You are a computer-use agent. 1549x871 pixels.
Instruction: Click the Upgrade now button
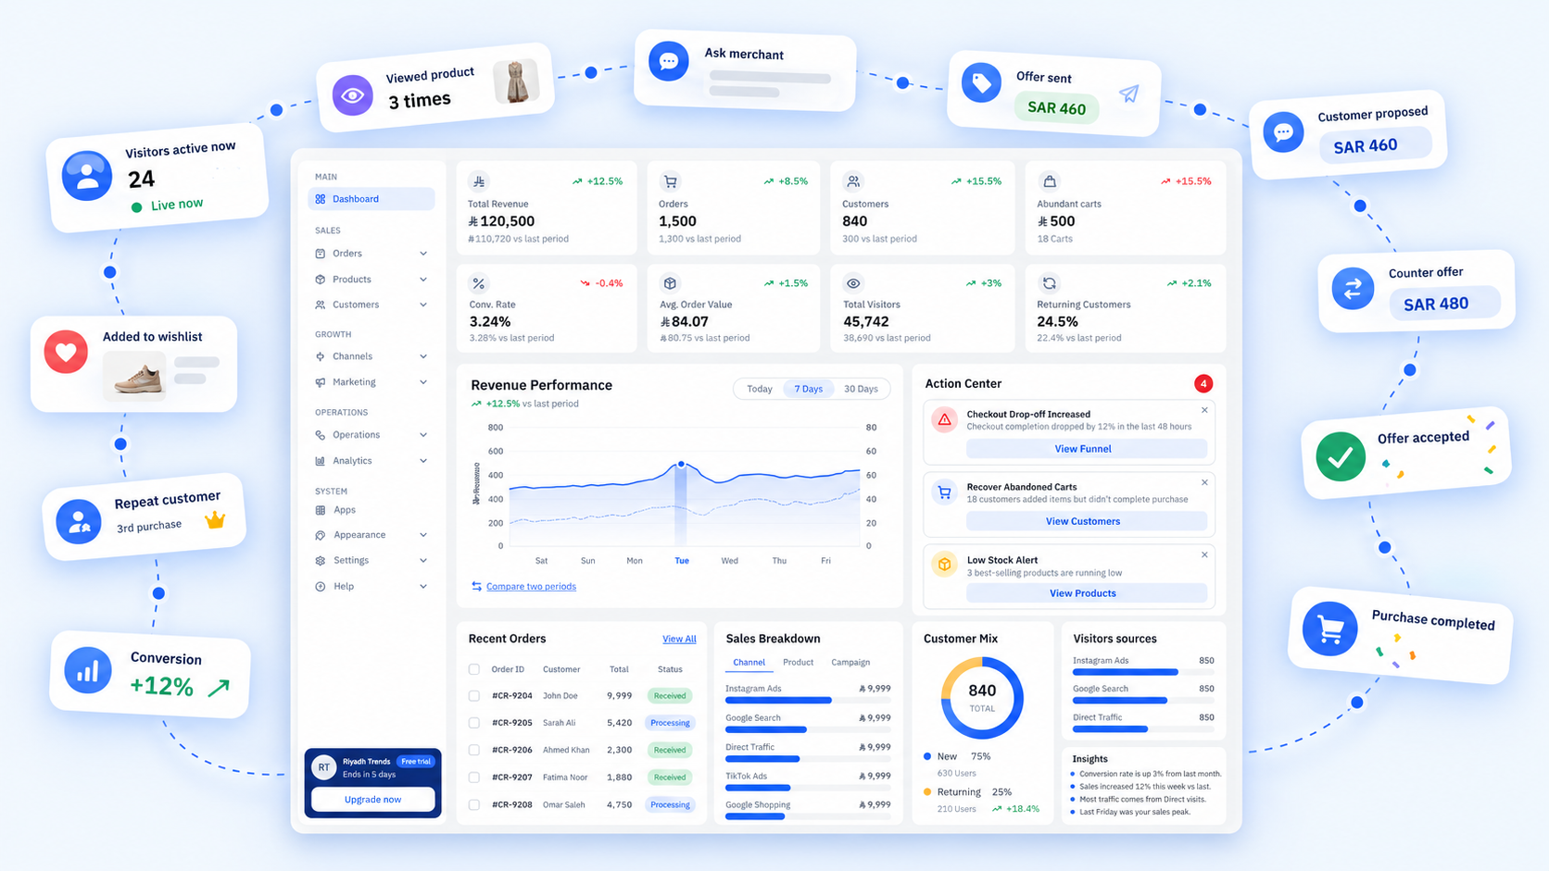pos(372,800)
